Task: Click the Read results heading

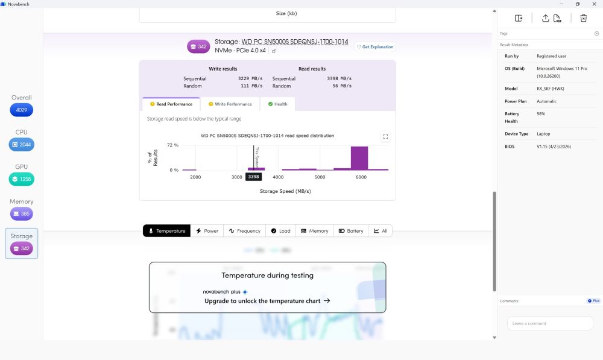Action: click(312, 69)
